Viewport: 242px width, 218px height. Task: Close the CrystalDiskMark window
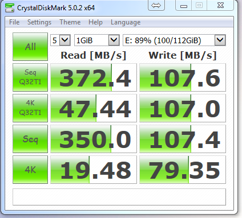(220, 5)
